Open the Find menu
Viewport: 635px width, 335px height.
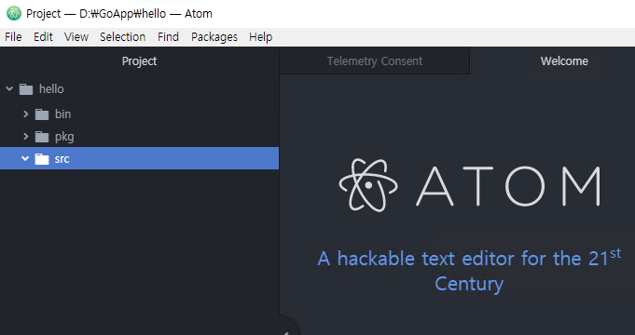click(168, 37)
